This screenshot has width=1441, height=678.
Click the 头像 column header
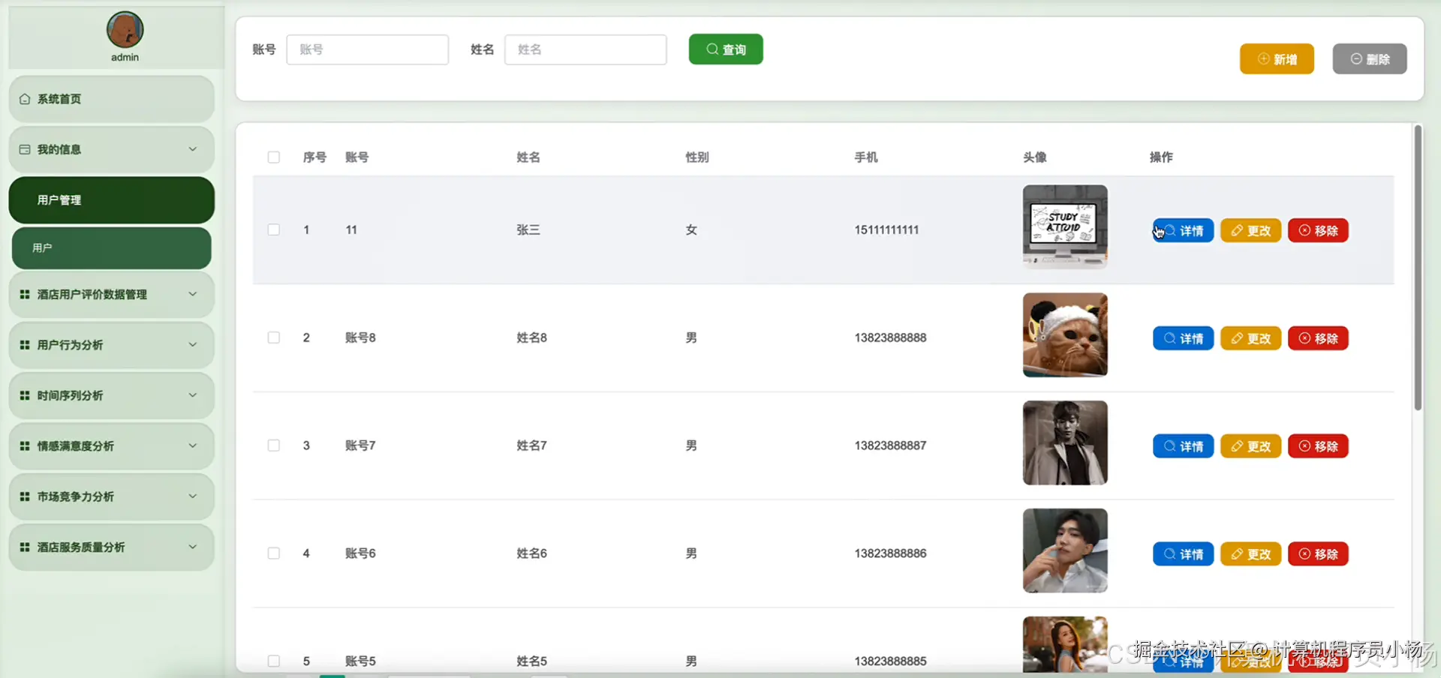(x=1035, y=157)
